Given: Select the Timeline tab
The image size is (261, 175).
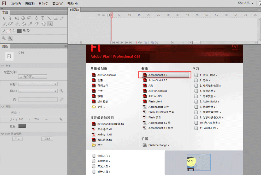Looking at the screenshot, I should 74,10.
